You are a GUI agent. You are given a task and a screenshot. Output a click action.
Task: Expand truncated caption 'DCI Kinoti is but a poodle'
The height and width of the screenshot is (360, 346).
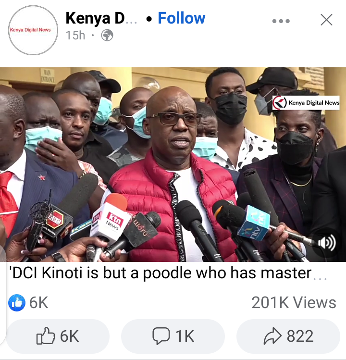point(160,273)
